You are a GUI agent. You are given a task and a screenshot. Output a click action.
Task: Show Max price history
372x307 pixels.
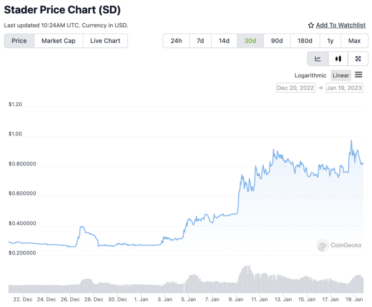(354, 41)
